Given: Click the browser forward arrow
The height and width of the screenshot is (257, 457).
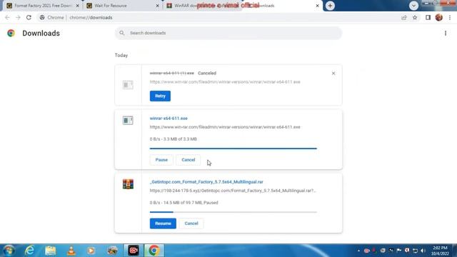Looking at the screenshot, I should coord(18,17).
